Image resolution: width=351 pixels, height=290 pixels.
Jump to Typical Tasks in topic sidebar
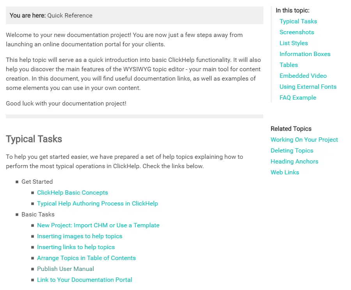(x=298, y=21)
